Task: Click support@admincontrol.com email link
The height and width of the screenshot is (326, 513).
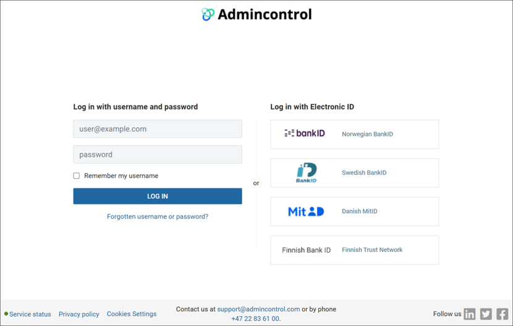Action: click(258, 309)
